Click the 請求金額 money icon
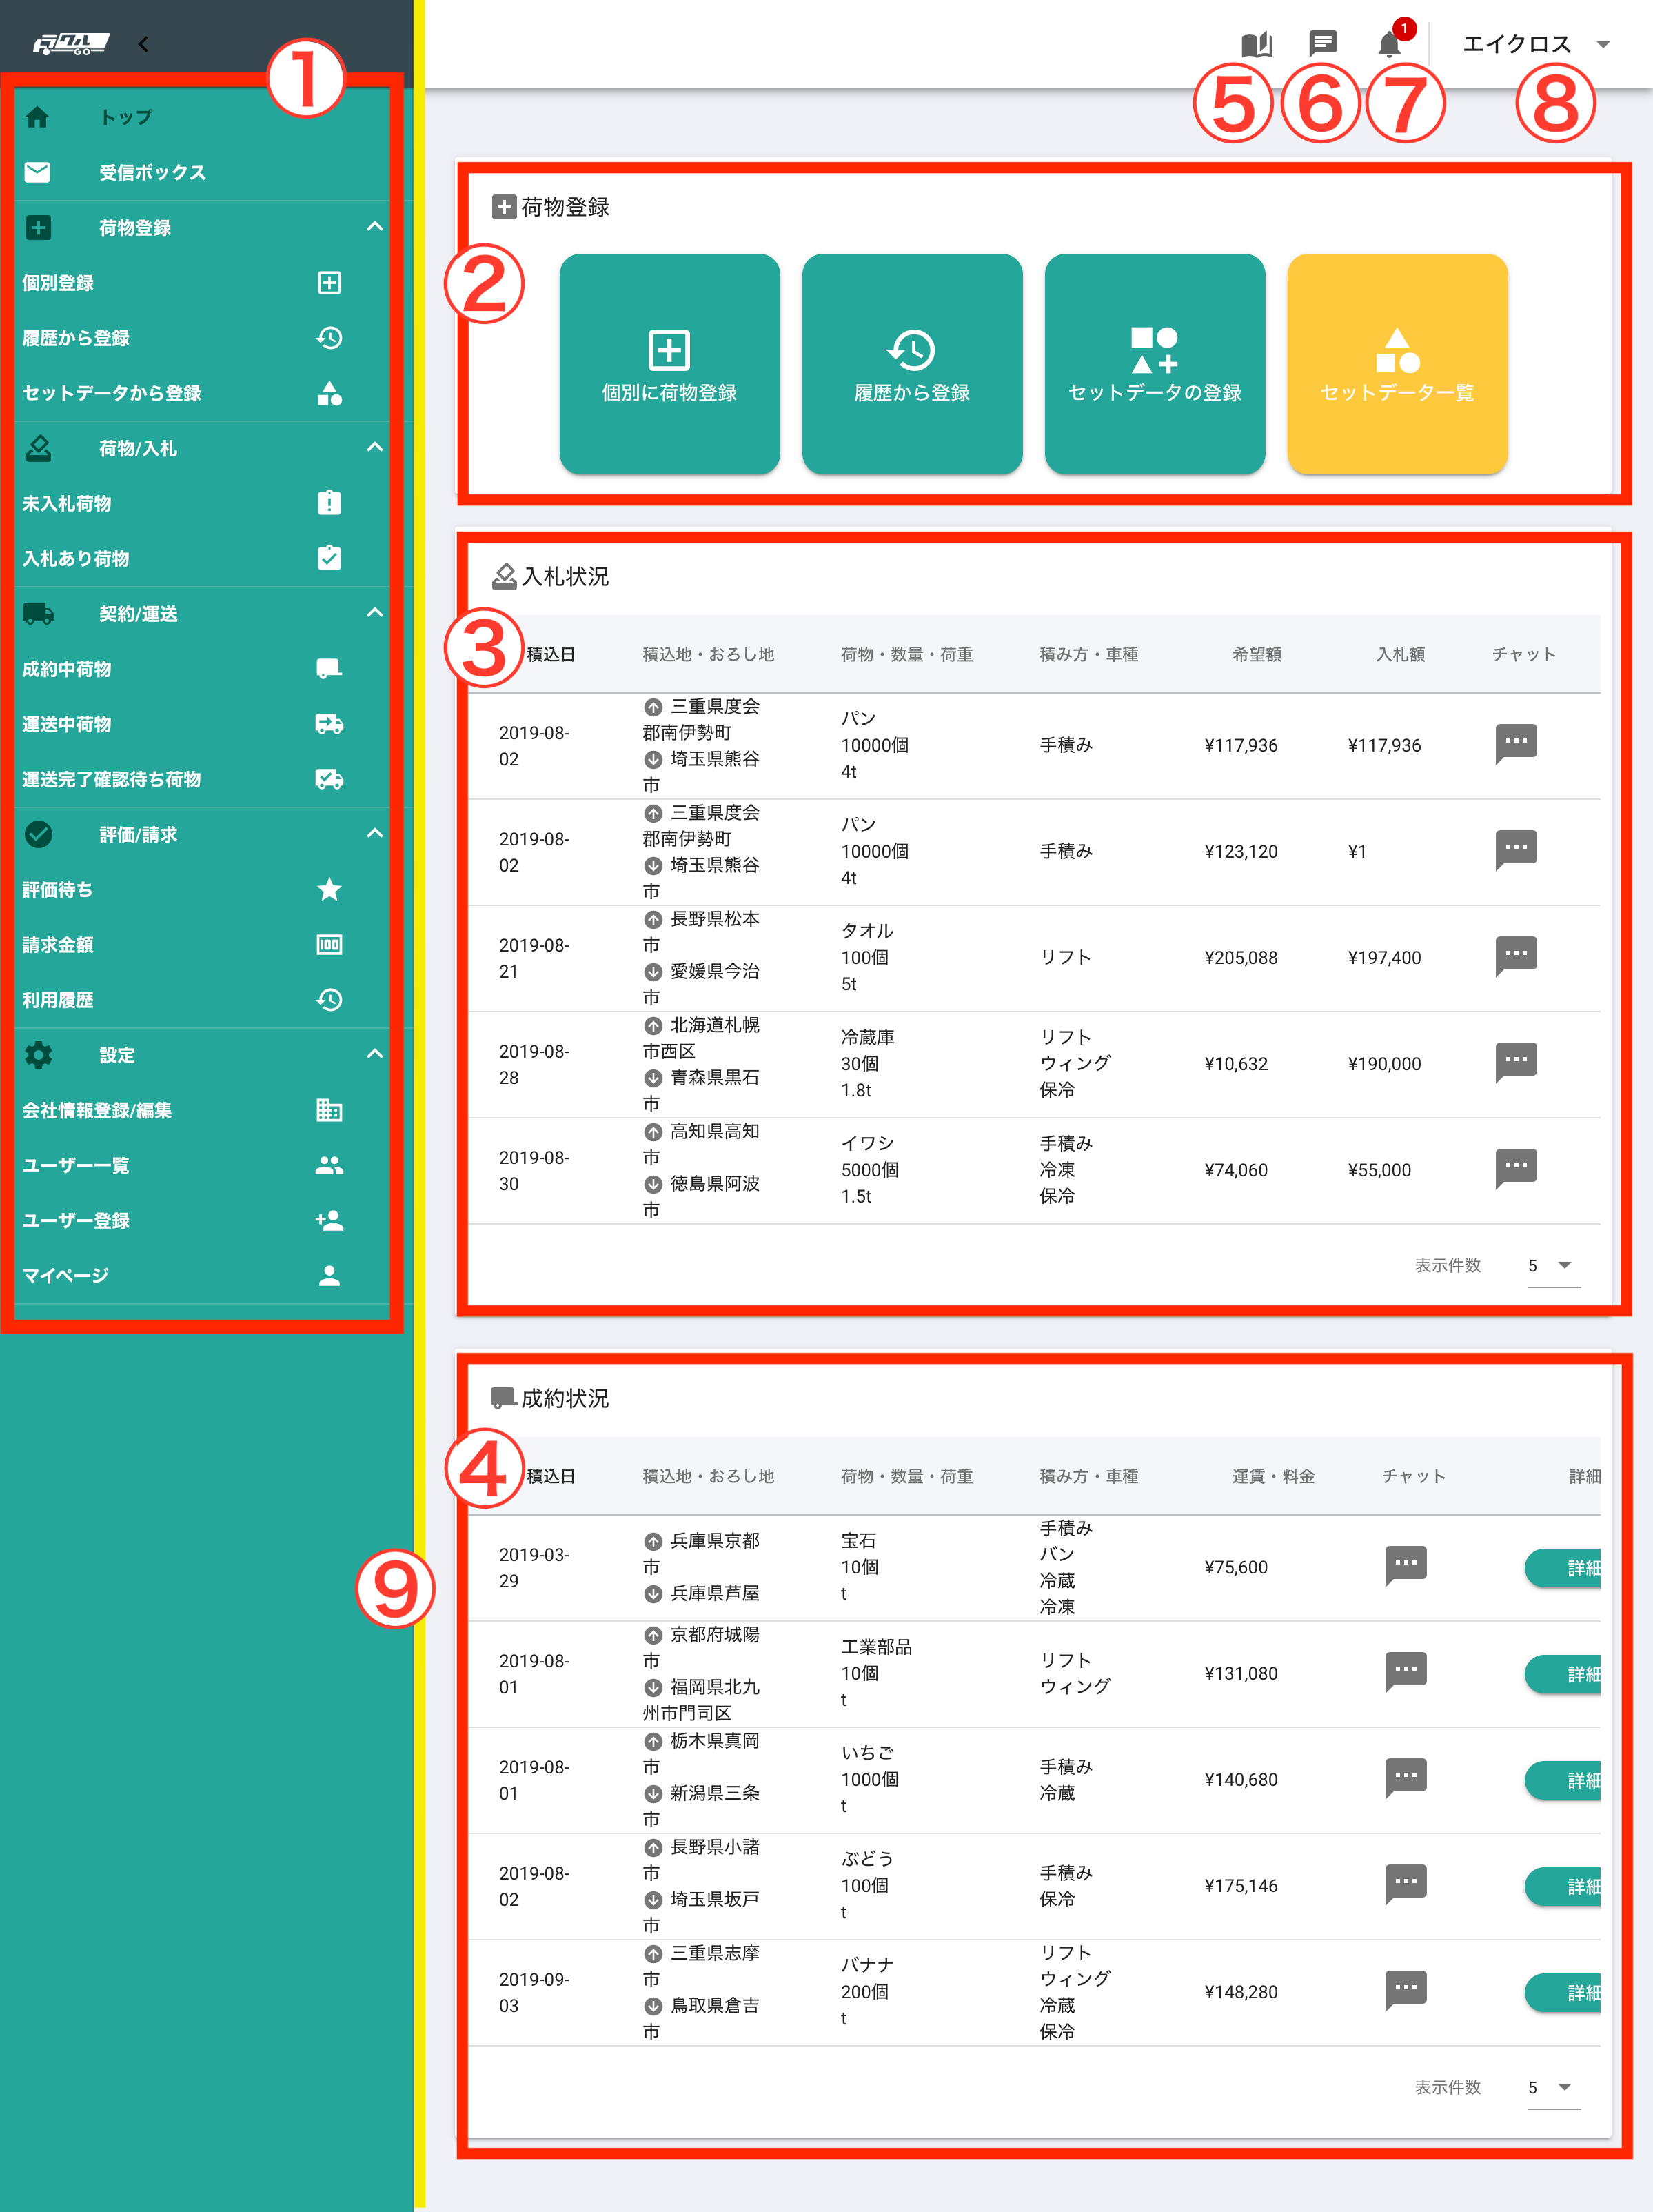Screen dimensions: 1653x2212 (x=329, y=944)
